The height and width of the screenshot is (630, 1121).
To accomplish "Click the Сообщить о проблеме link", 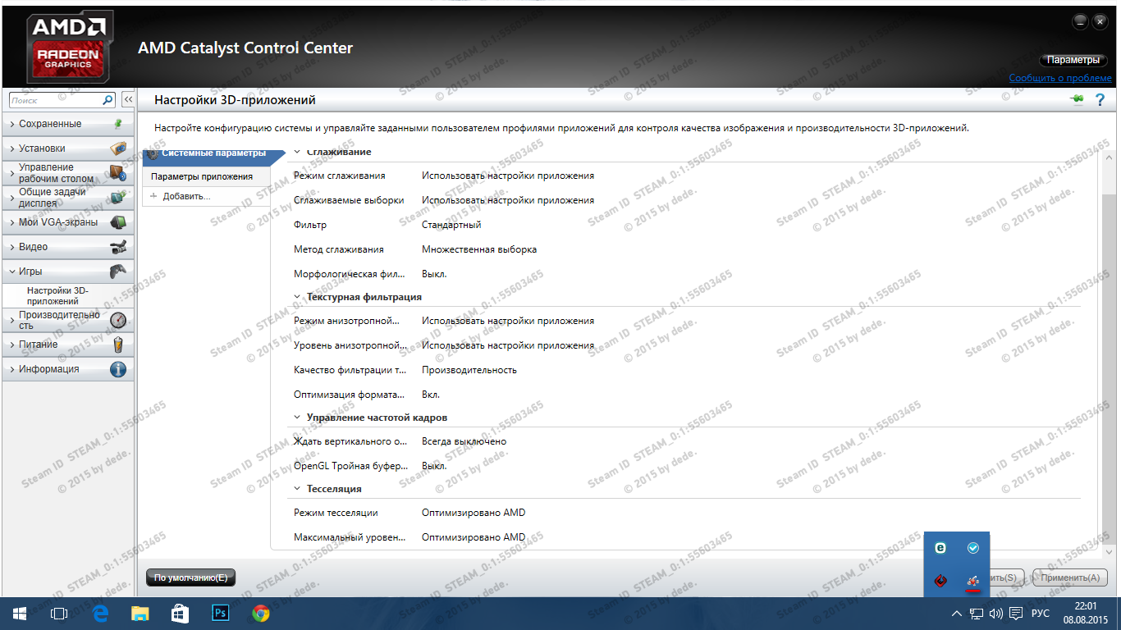I will 1060,78.
